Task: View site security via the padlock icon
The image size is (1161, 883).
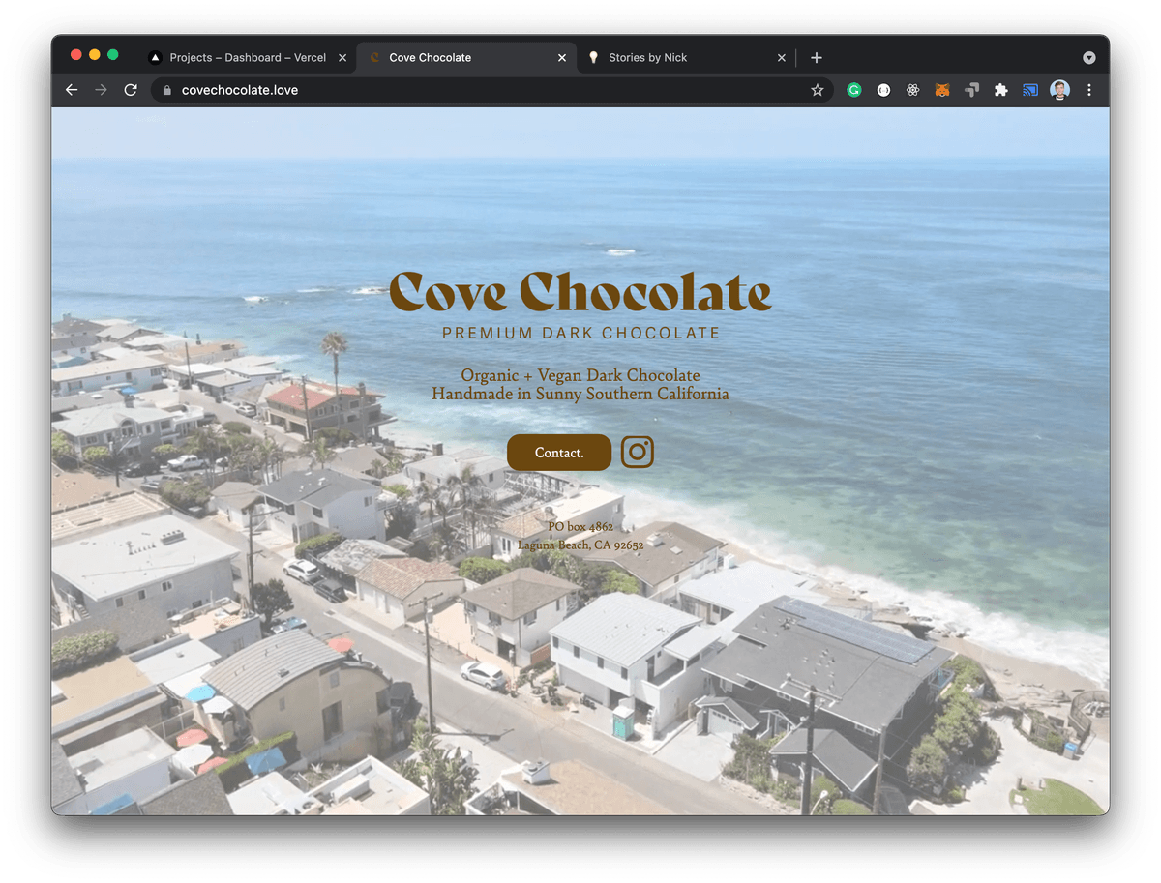Action: 165,89
